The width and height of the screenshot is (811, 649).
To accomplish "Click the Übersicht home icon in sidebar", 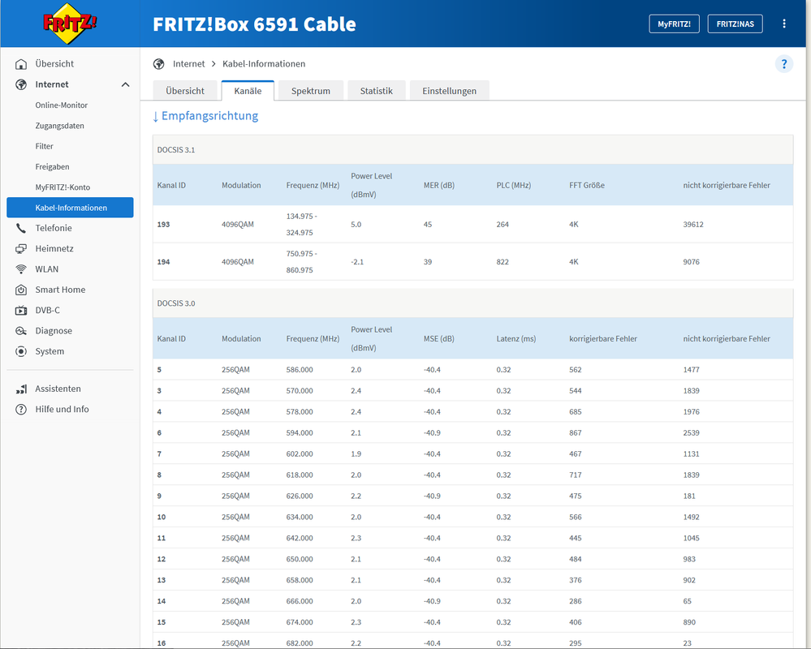I will [21, 64].
